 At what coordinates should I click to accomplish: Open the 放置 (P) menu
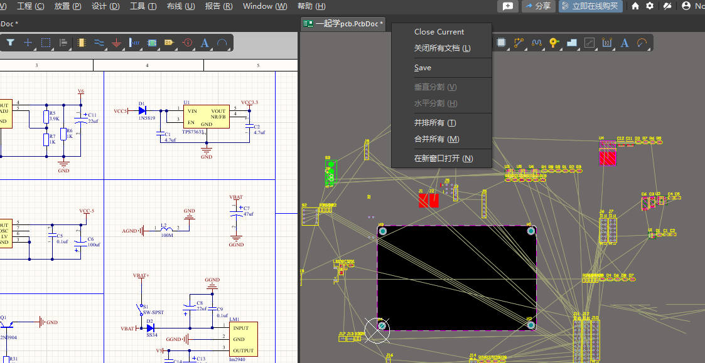68,6
